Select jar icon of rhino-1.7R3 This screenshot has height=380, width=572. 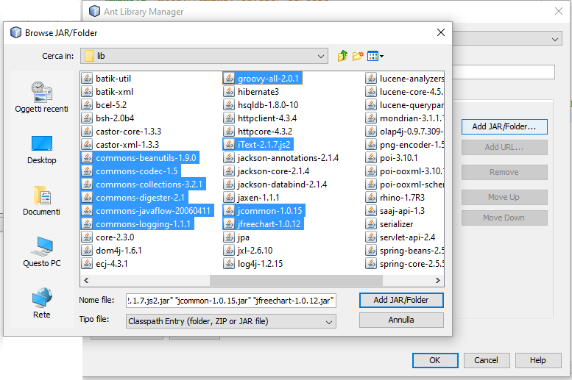[x=371, y=198]
